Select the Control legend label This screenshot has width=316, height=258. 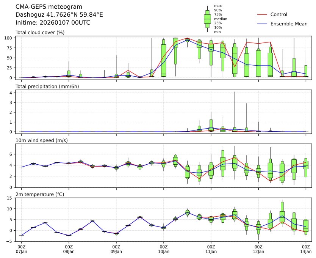point(278,14)
